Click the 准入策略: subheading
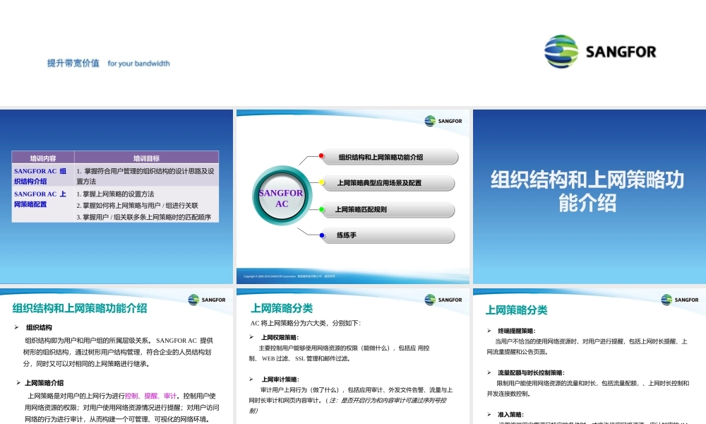Image resolution: width=706 pixels, height=424 pixels. pyautogui.click(x=510, y=415)
